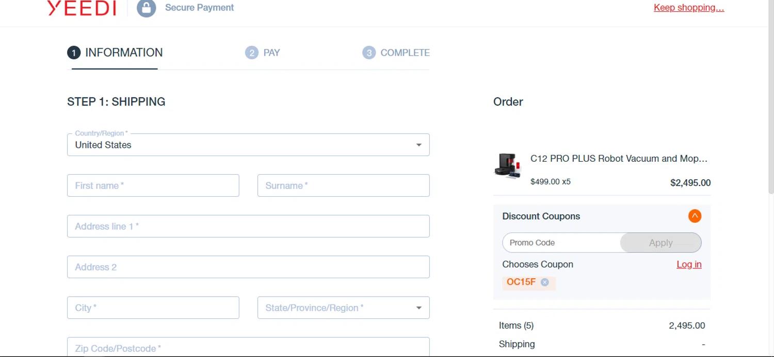Viewport: 774px width, 357px height.
Task: Focus the Address line 1 field
Action: 248,226
